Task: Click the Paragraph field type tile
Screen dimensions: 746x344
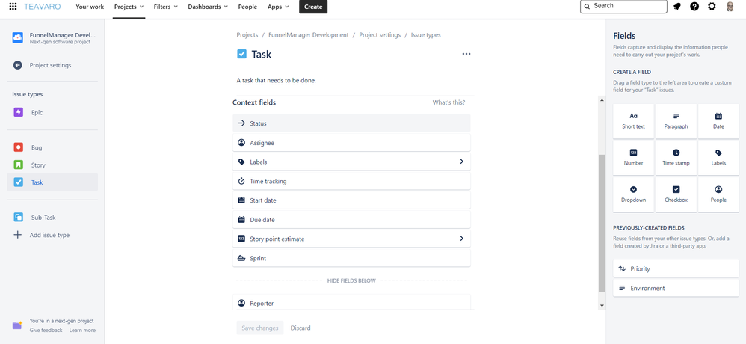Action: [676, 121]
